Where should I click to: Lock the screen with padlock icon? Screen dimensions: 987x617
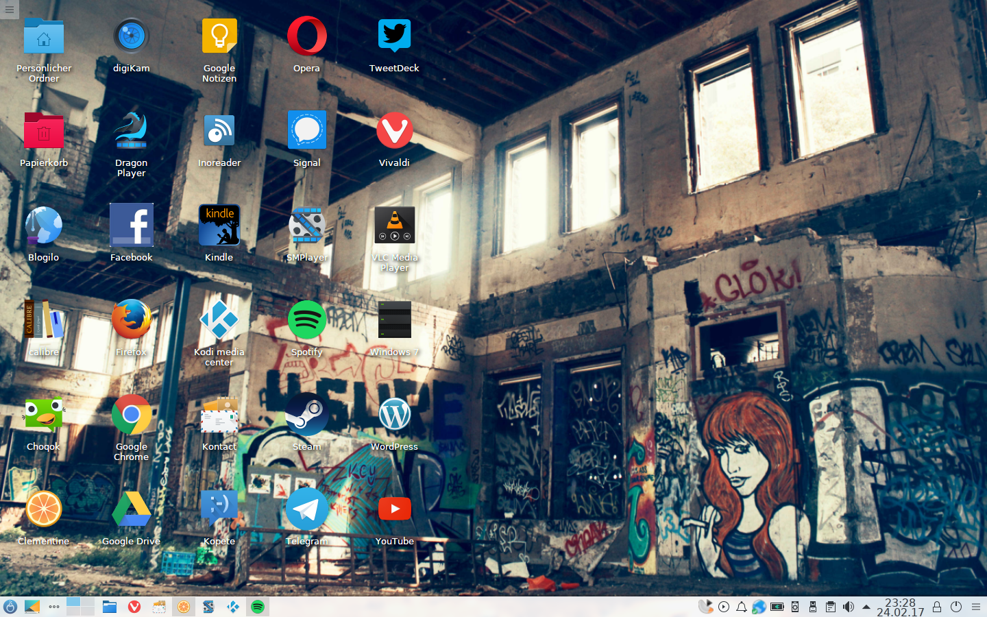click(x=937, y=607)
